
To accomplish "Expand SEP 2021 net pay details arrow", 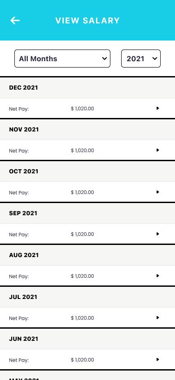I will [x=157, y=234].
